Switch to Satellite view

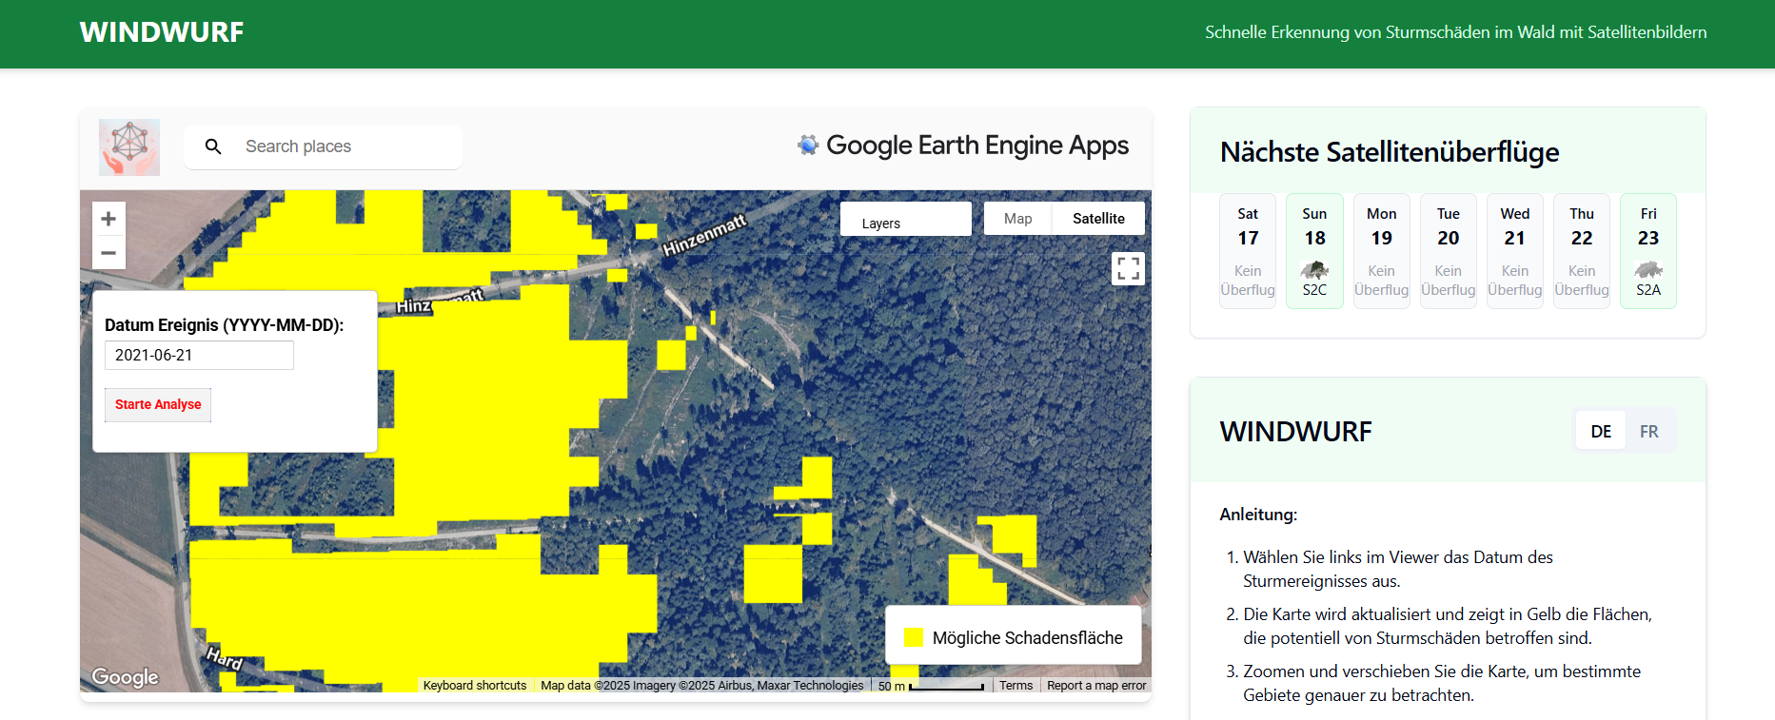[1098, 219]
